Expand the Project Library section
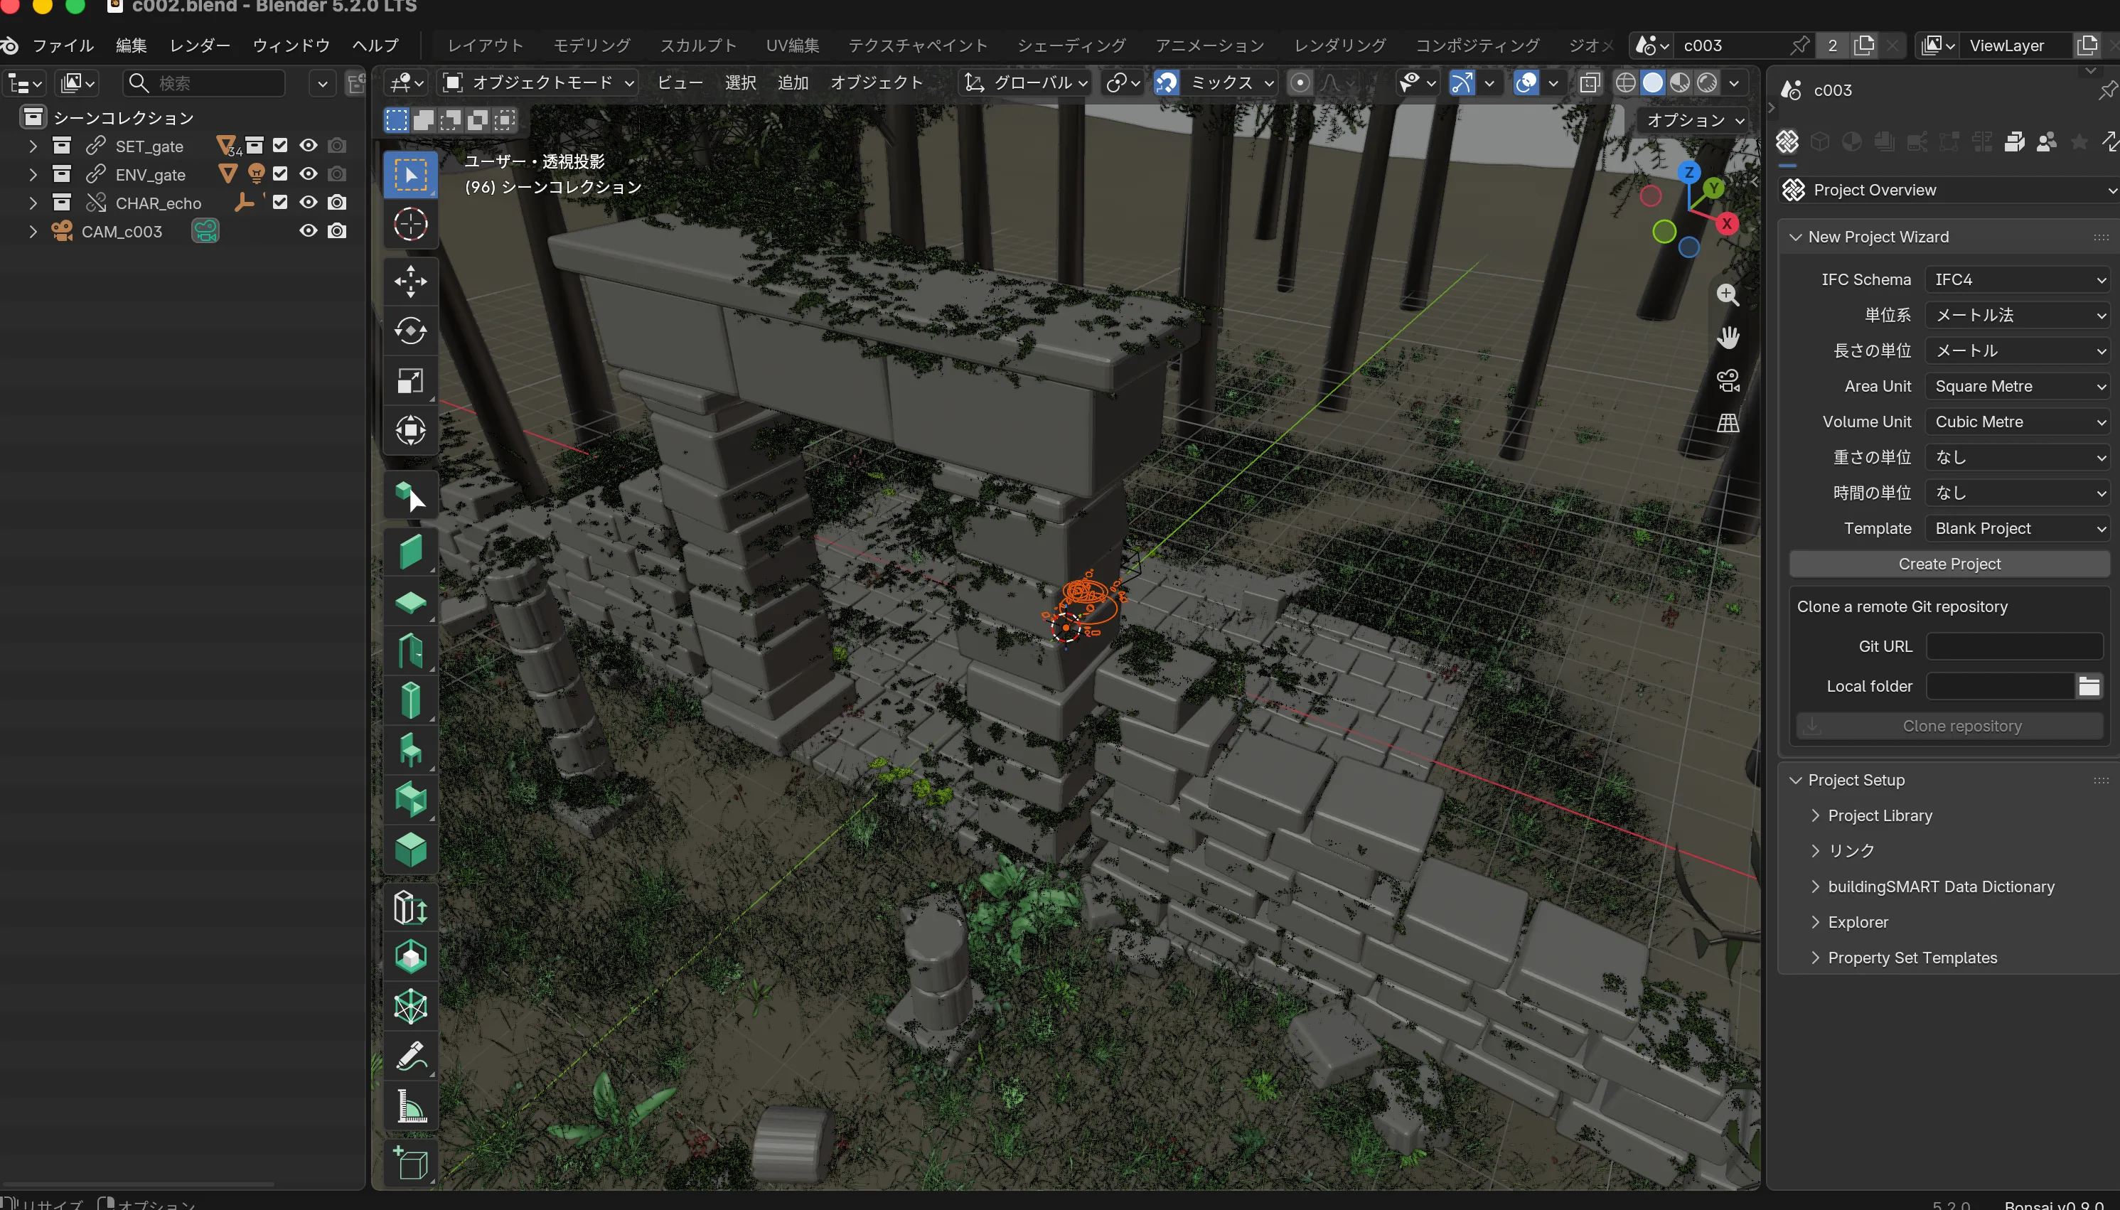 click(1879, 815)
